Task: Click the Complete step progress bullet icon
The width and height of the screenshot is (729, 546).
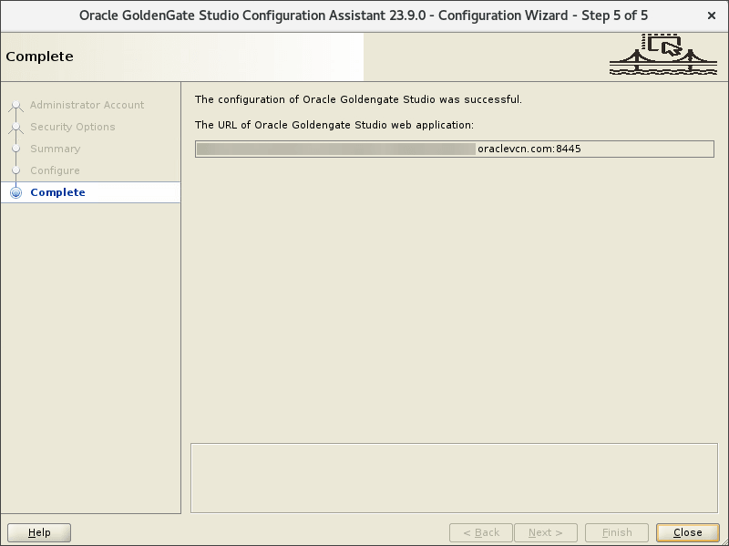Action: tap(15, 192)
